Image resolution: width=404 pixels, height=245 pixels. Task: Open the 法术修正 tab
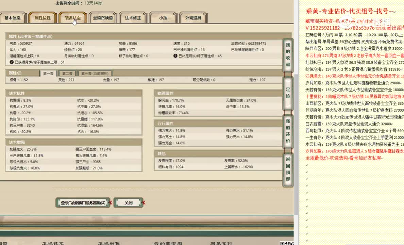point(133,18)
